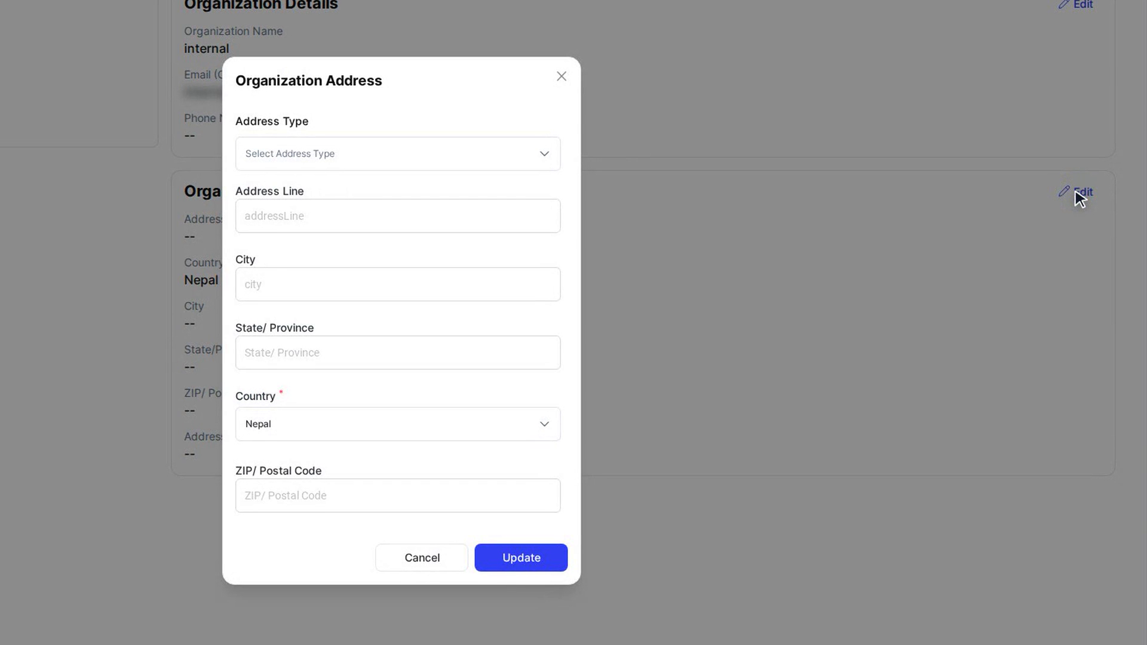Open the Country dropdown showing Nepal
This screenshot has height=645, width=1147.
click(398, 424)
